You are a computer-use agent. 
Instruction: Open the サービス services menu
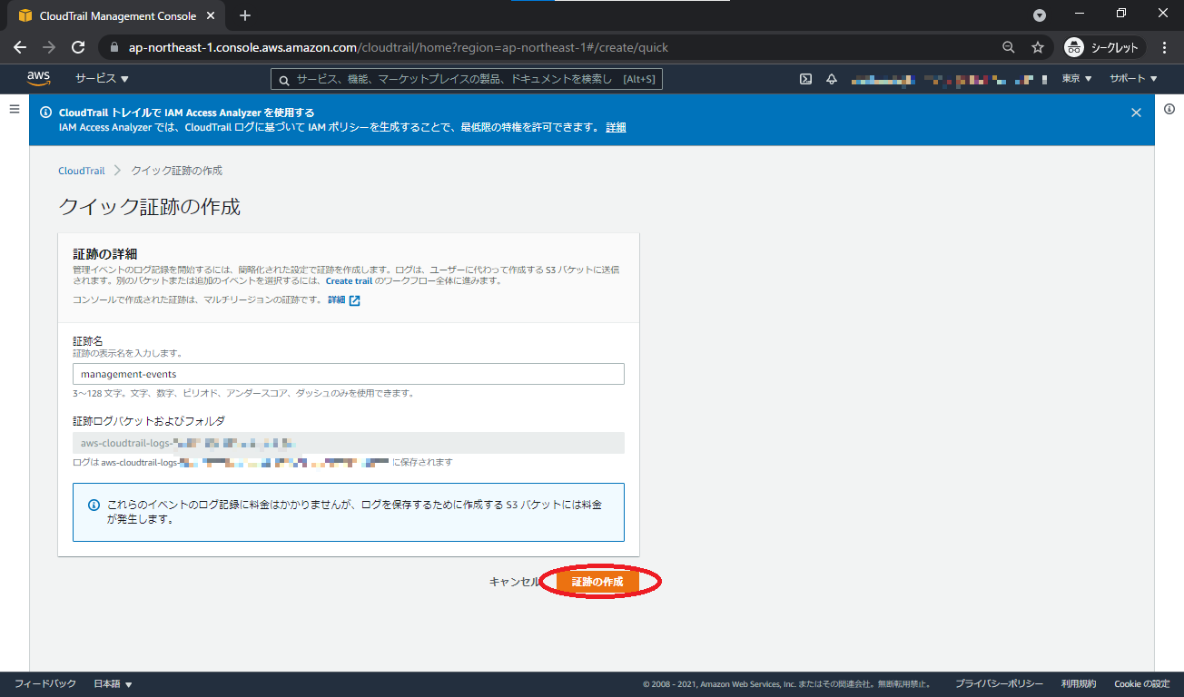coord(102,79)
